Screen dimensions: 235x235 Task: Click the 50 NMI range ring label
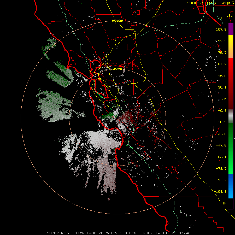pos(117,69)
